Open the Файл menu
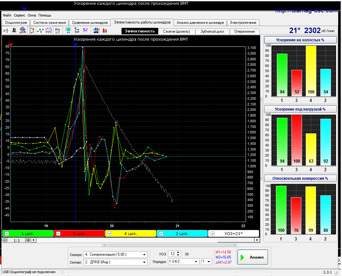The width and height of the screenshot is (342, 276). [7, 15]
